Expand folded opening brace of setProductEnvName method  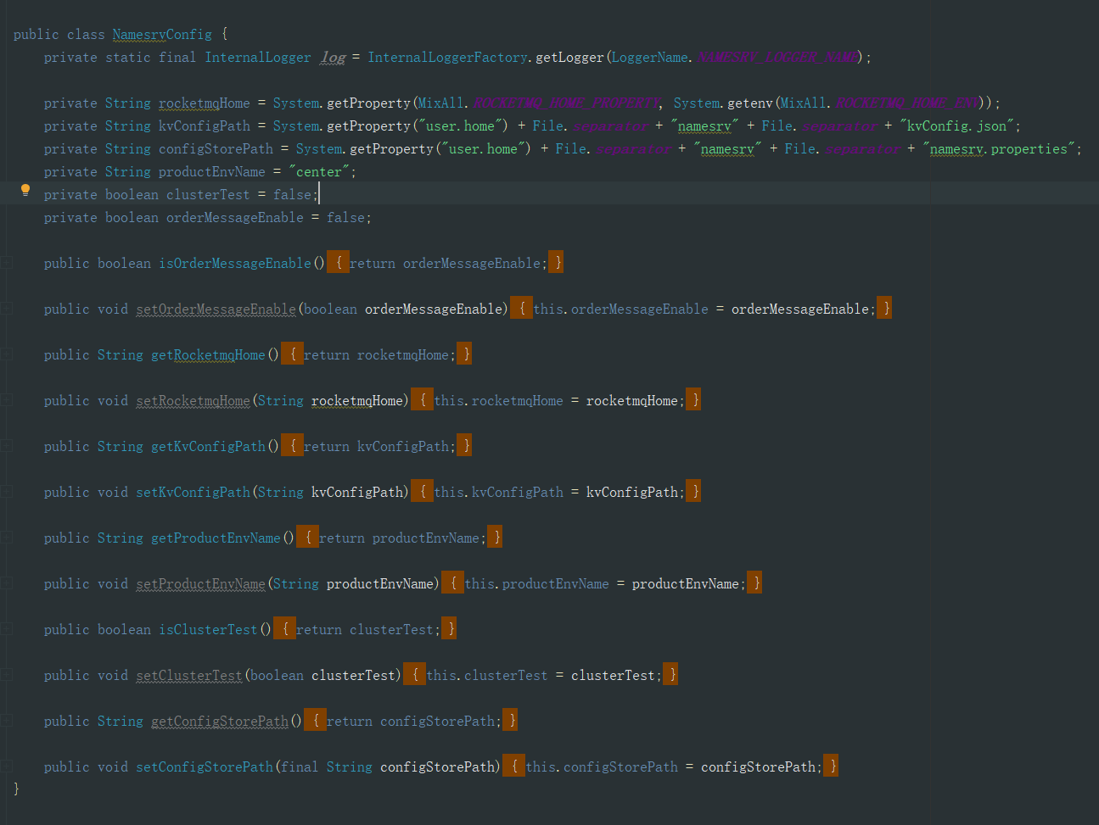point(452,583)
